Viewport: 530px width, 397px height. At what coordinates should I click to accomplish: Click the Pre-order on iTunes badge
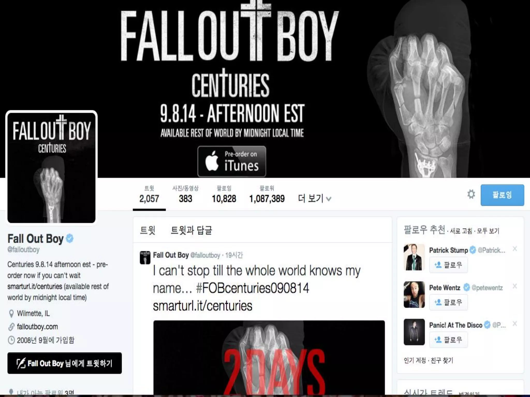pyautogui.click(x=232, y=161)
